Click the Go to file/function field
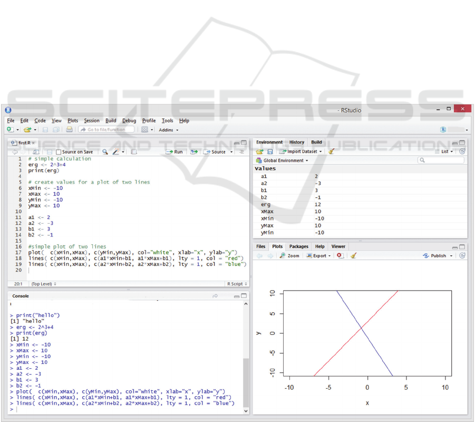The width and height of the screenshot is (475, 422). click(x=106, y=130)
